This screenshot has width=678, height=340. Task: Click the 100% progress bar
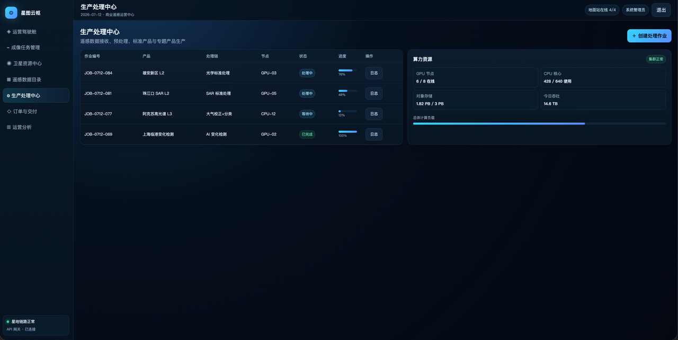[x=347, y=131]
